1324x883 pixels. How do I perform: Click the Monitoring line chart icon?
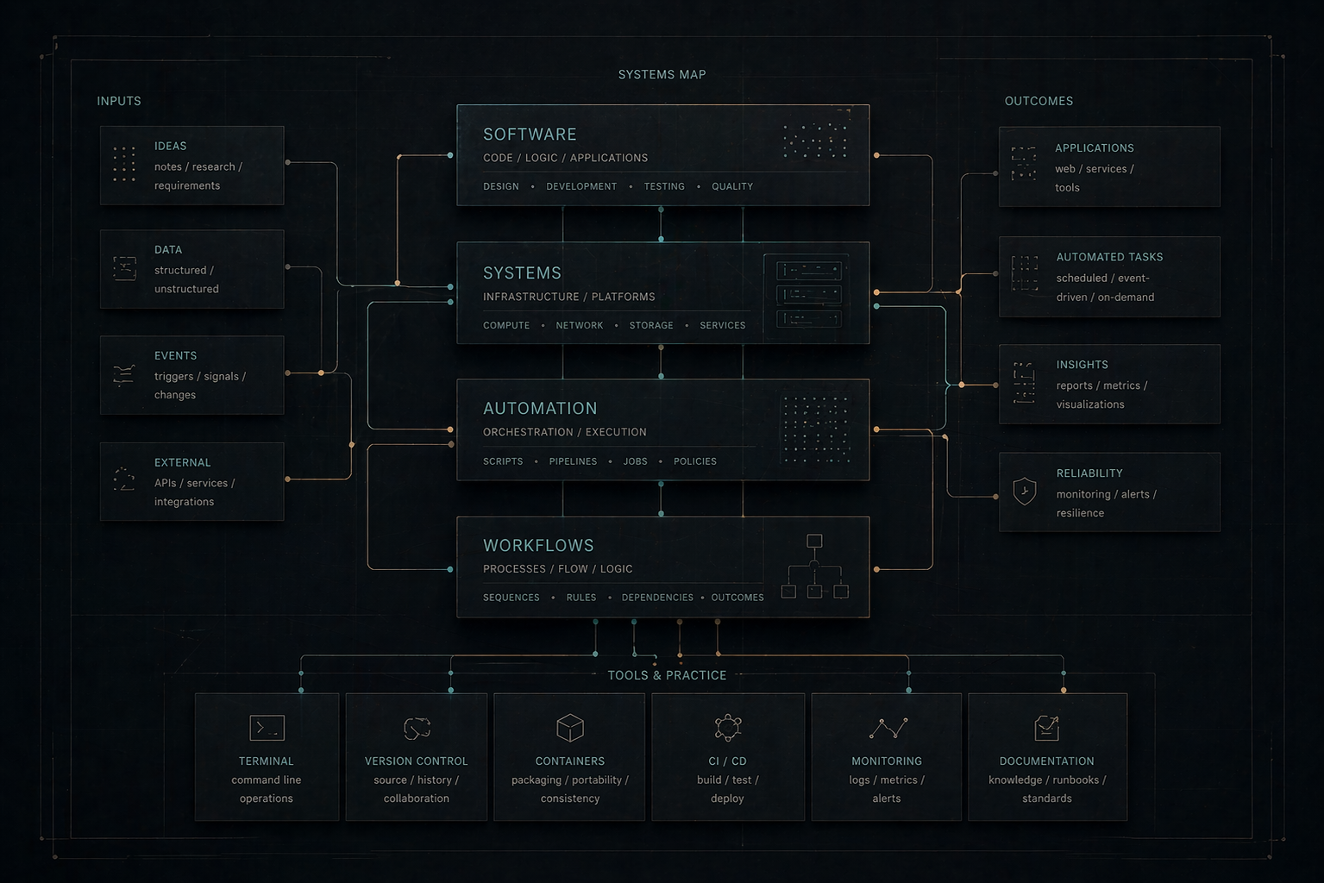(x=888, y=728)
